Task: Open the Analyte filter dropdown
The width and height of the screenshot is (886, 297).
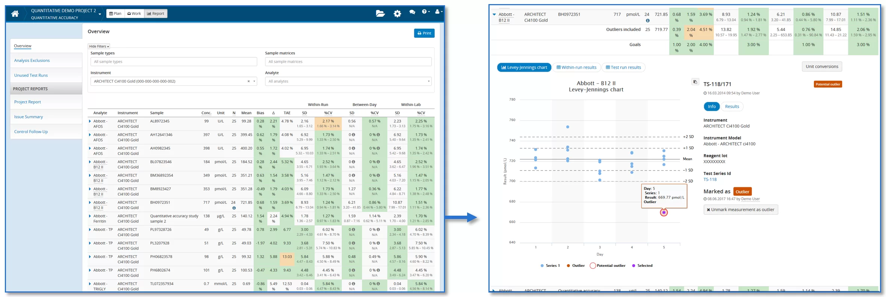Action: [x=348, y=81]
